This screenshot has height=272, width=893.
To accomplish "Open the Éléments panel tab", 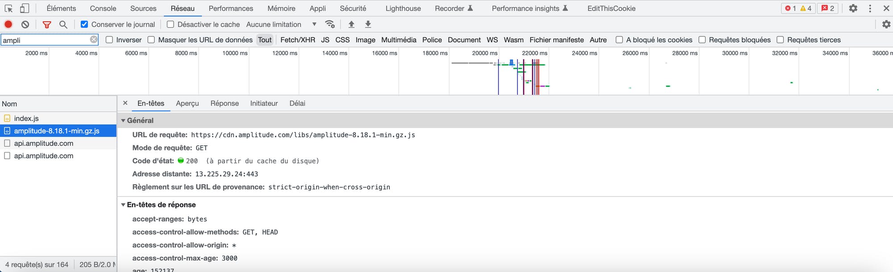I will 61,8.
